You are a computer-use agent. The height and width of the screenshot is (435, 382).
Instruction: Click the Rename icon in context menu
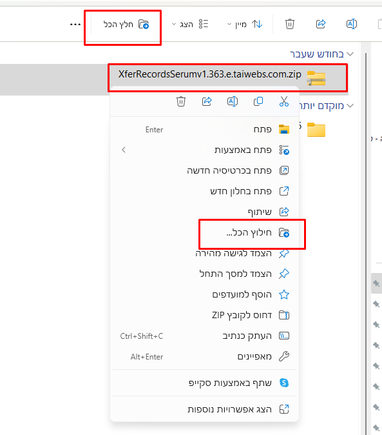point(233,101)
